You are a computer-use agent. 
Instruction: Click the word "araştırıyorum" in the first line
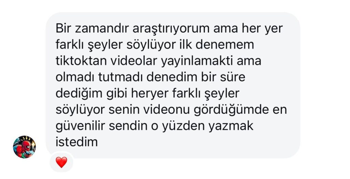coord(171,29)
